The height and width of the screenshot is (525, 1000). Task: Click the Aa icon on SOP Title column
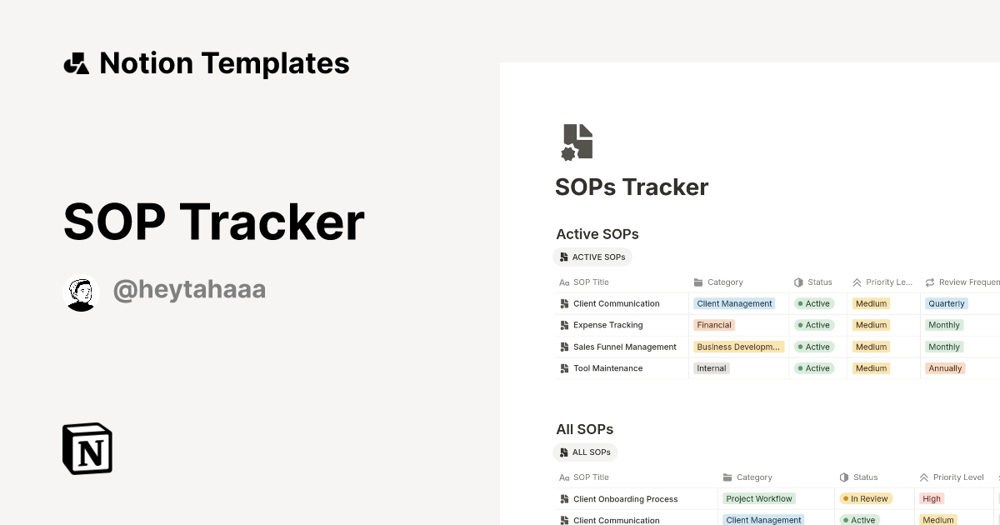564,282
